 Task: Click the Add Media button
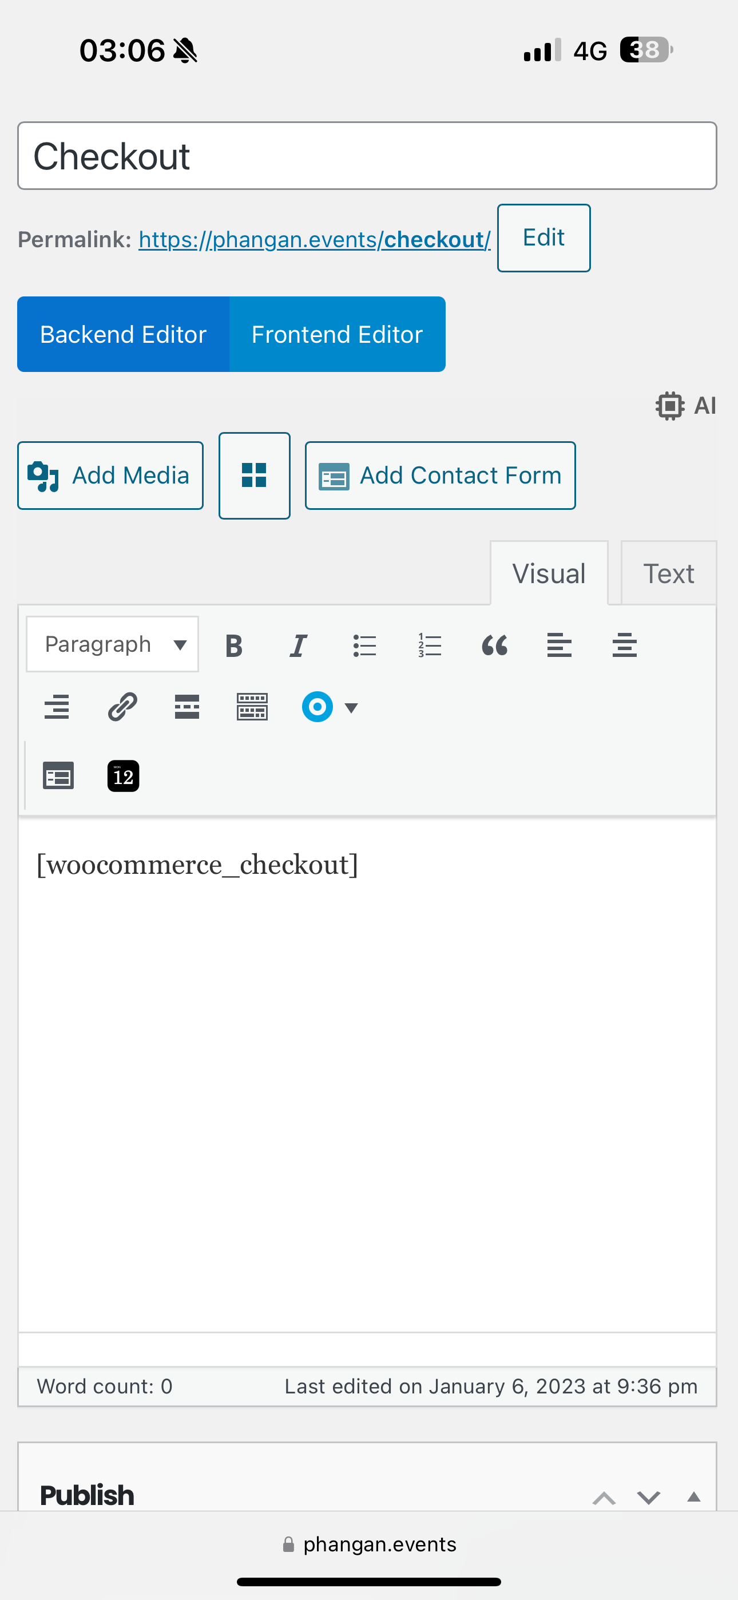(110, 476)
